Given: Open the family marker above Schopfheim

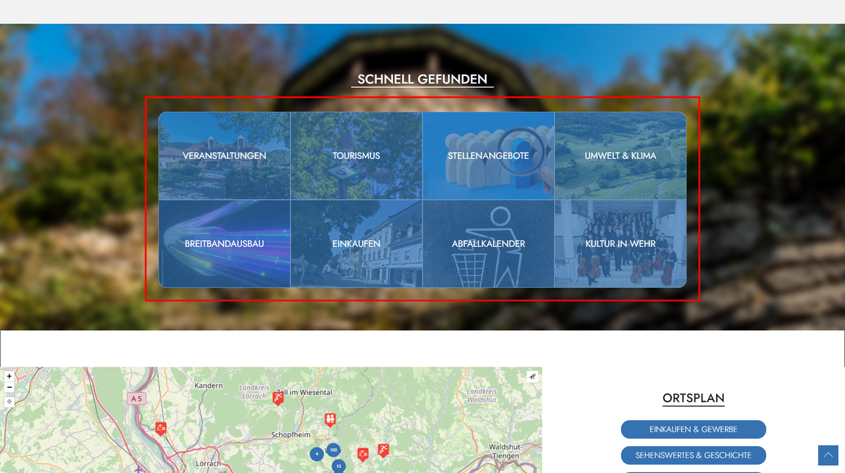Looking at the screenshot, I should pyautogui.click(x=330, y=420).
